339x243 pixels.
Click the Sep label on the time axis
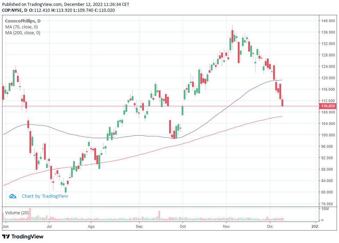click(x=139, y=226)
